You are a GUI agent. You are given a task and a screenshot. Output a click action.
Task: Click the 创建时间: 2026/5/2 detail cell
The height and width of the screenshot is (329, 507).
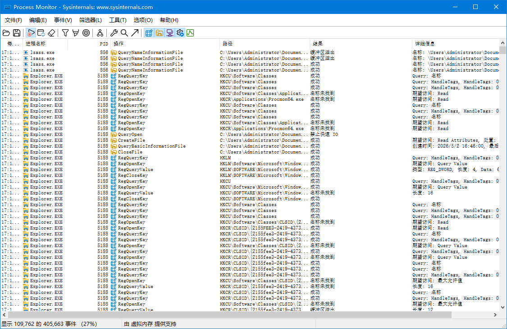pyautogui.click(x=456, y=146)
